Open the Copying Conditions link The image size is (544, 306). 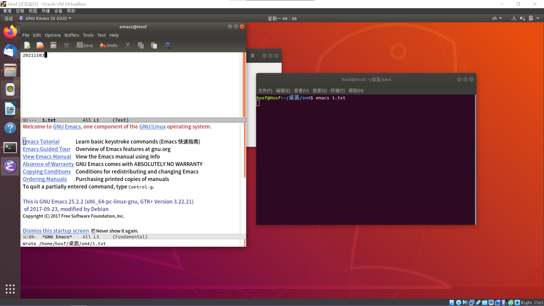click(47, 172)
